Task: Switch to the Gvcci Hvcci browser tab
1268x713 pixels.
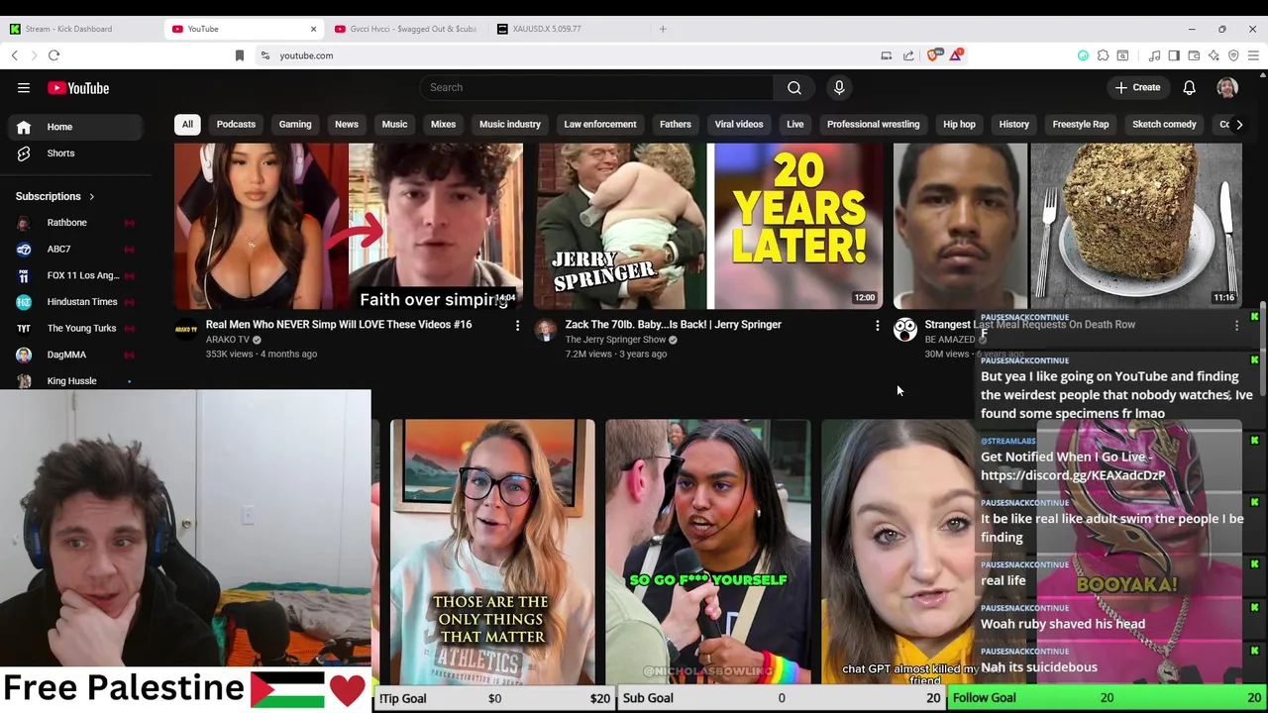Action: pos(404,29)
